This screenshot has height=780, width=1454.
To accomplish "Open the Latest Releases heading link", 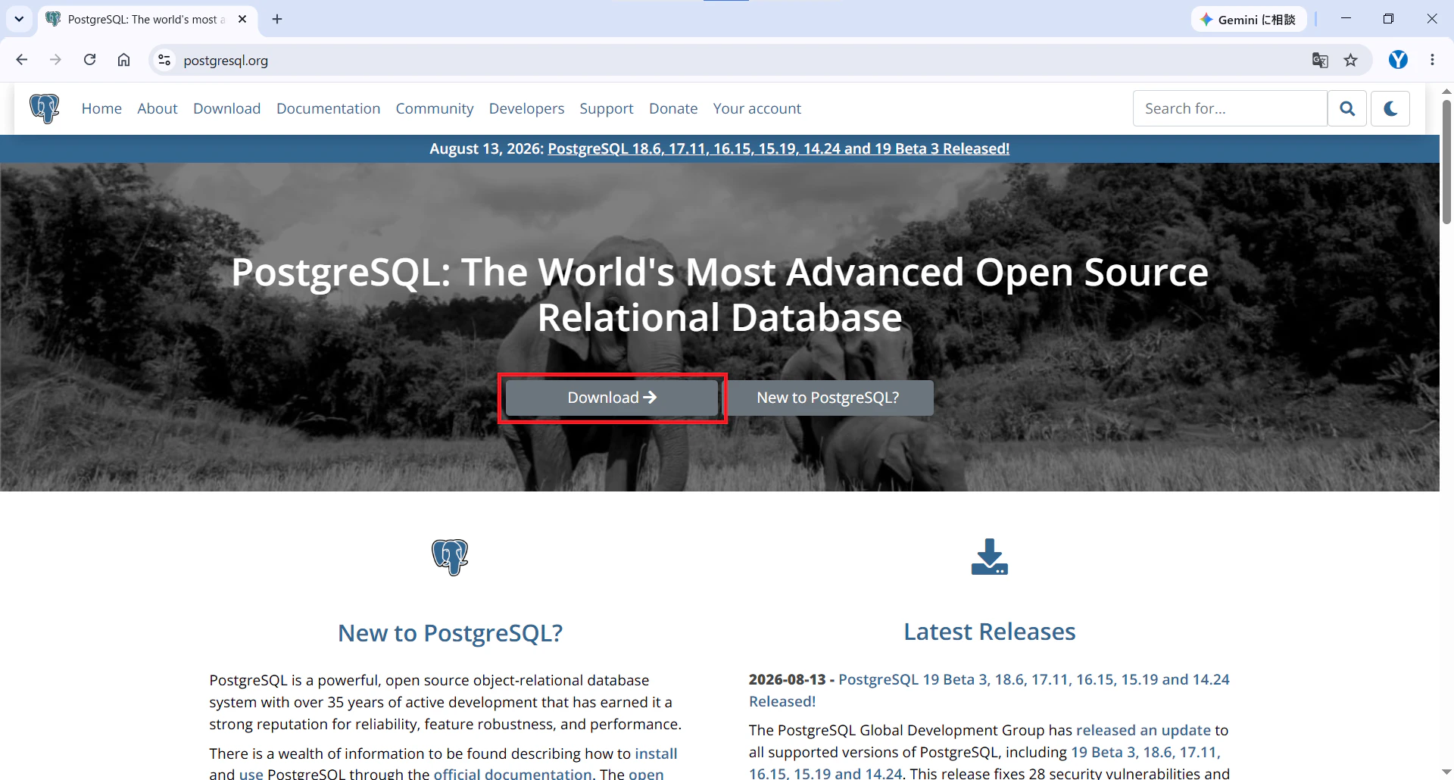I will pyautogui.click(x=990, y=632).
